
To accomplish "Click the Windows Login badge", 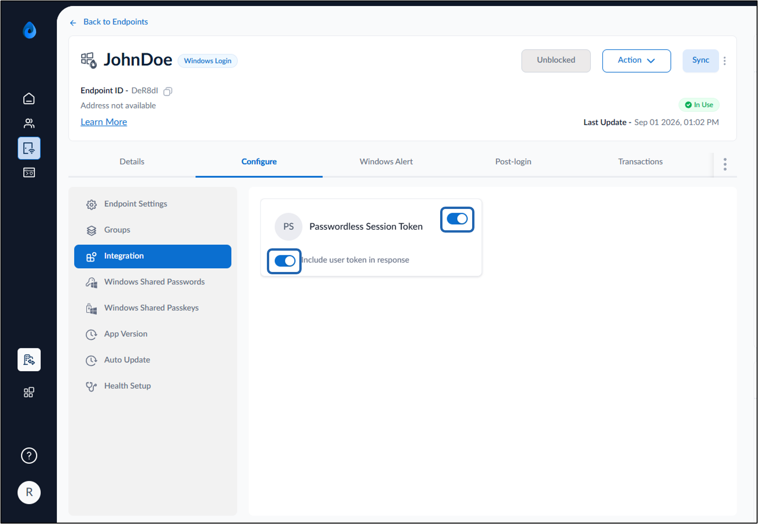I will coord(208,61).
